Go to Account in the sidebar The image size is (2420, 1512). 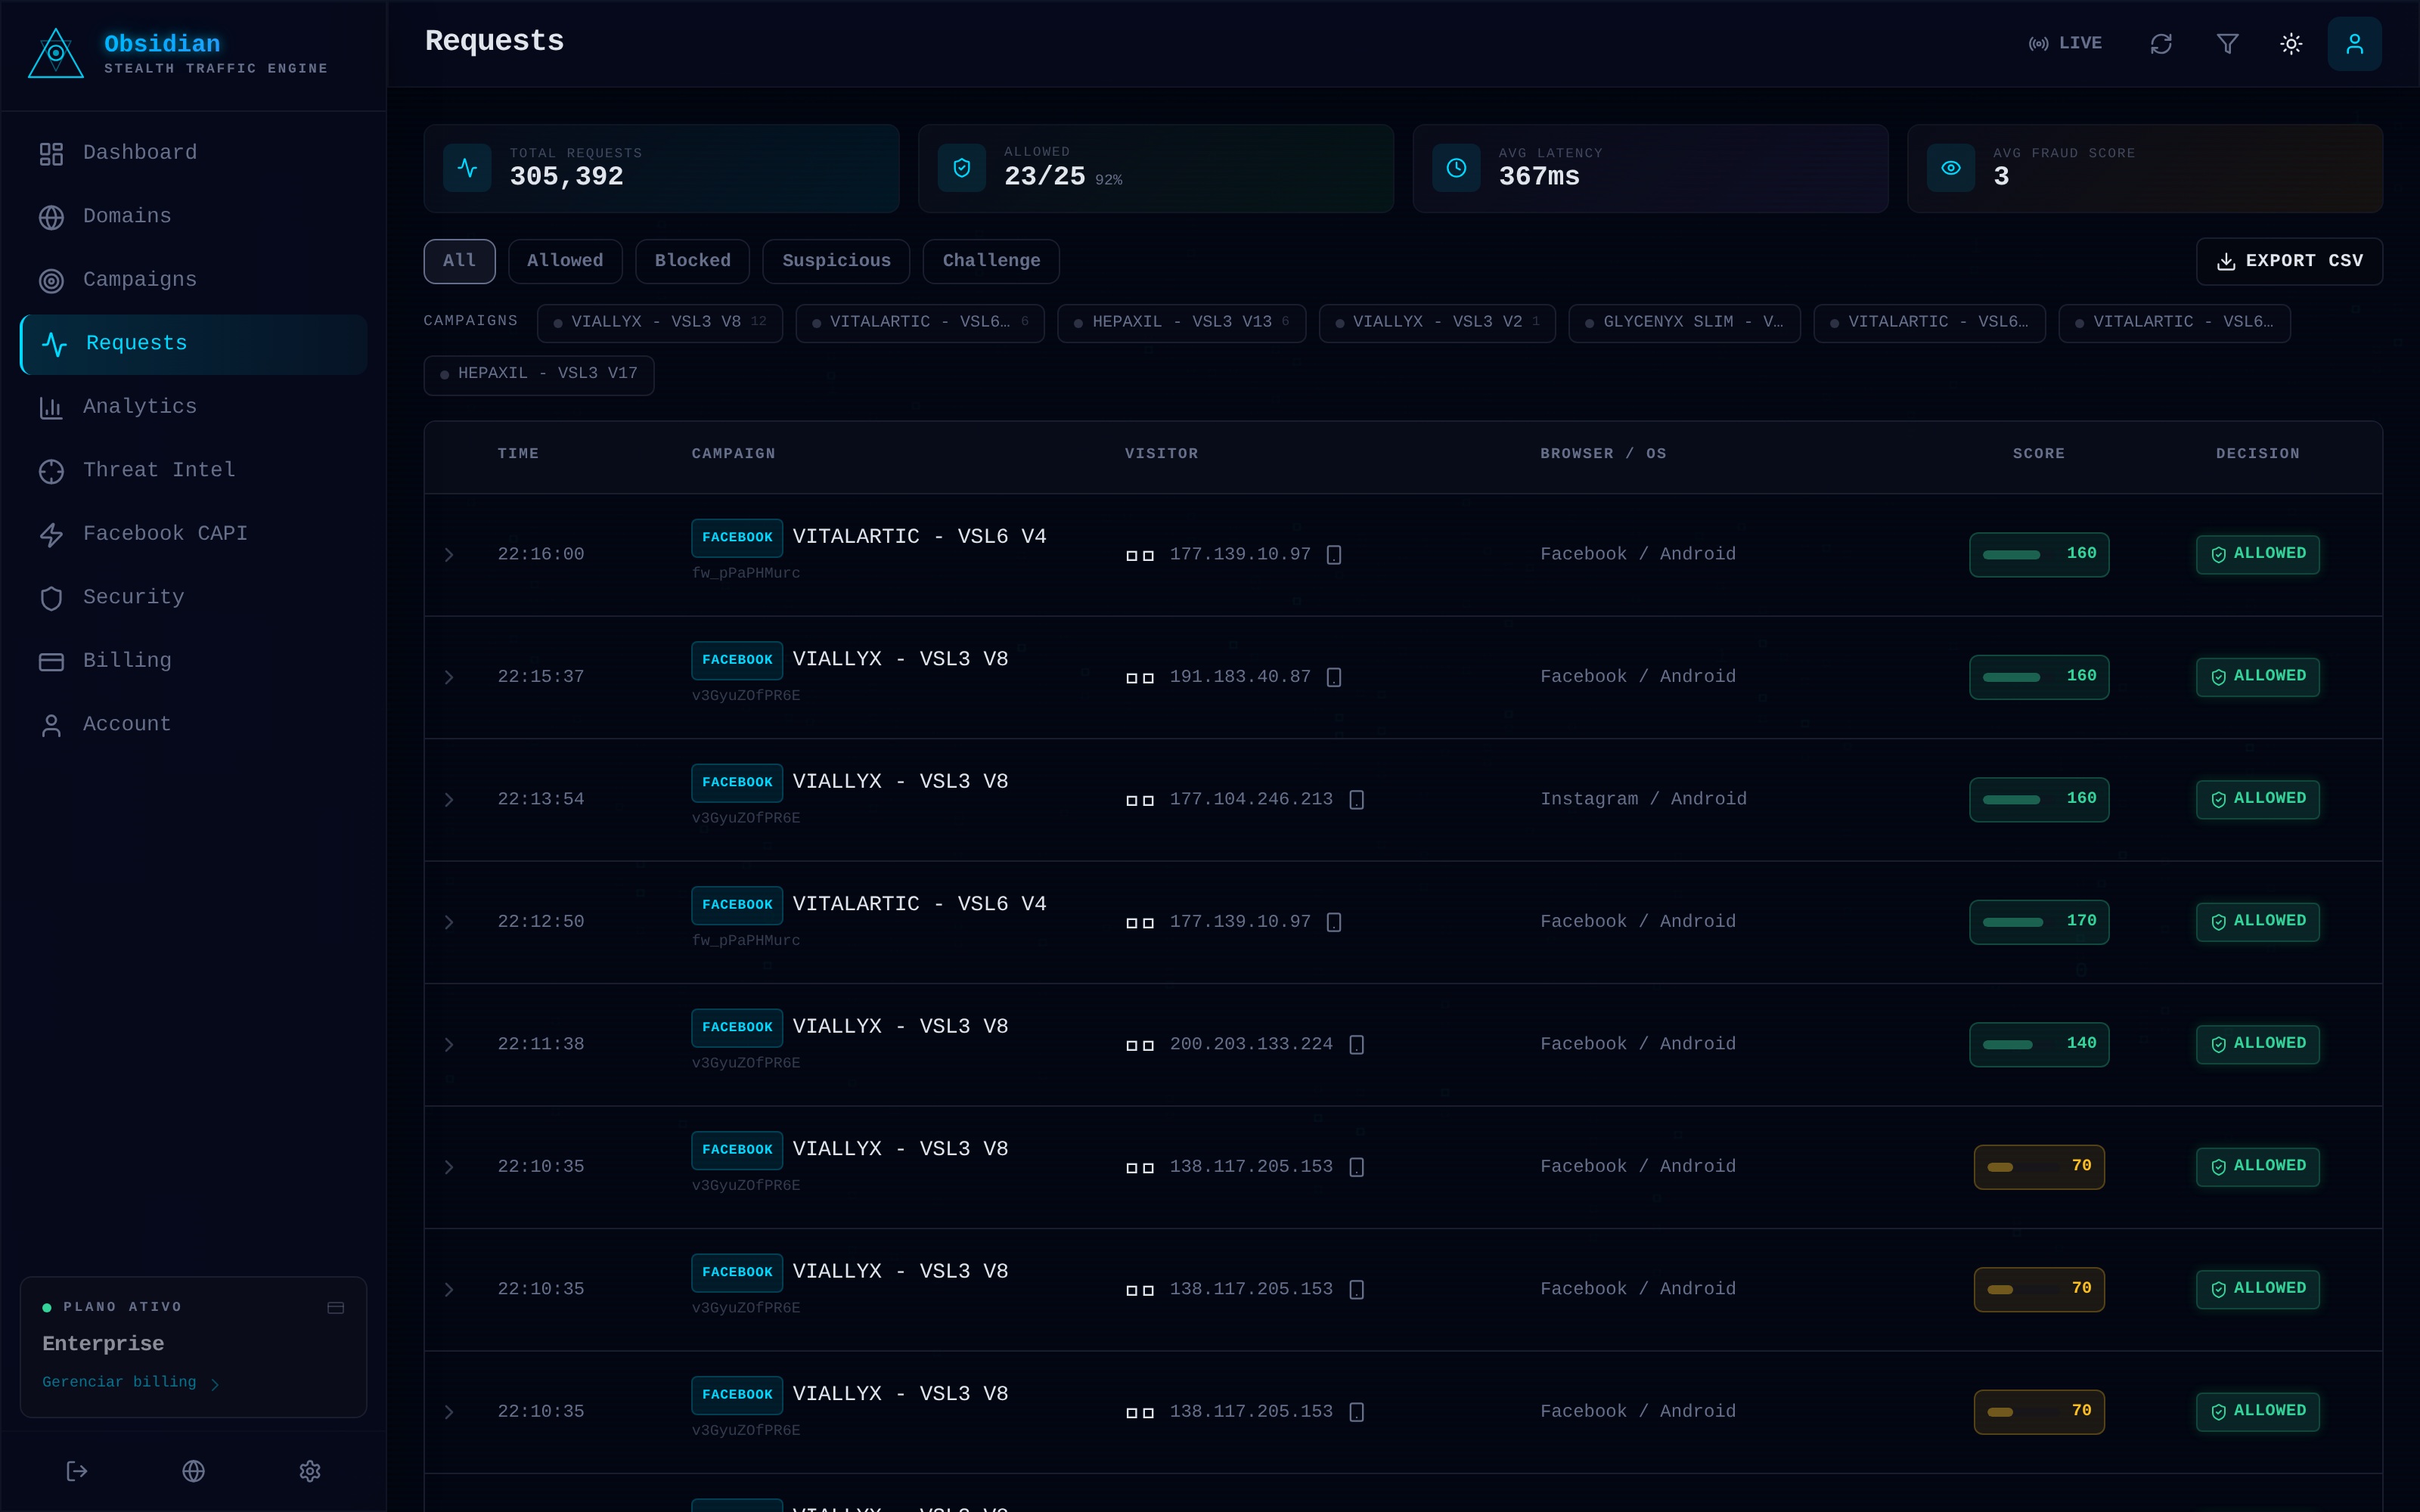[x=194, y=725]
